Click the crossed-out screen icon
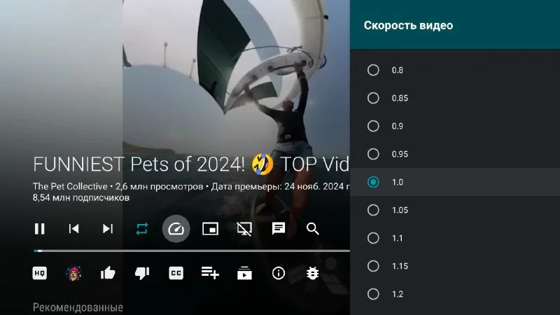Screen dimensions: 560x315 tap(244, 228)
